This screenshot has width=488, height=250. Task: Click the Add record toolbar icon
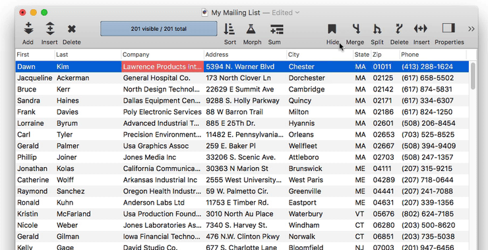[x=28, y=28]
